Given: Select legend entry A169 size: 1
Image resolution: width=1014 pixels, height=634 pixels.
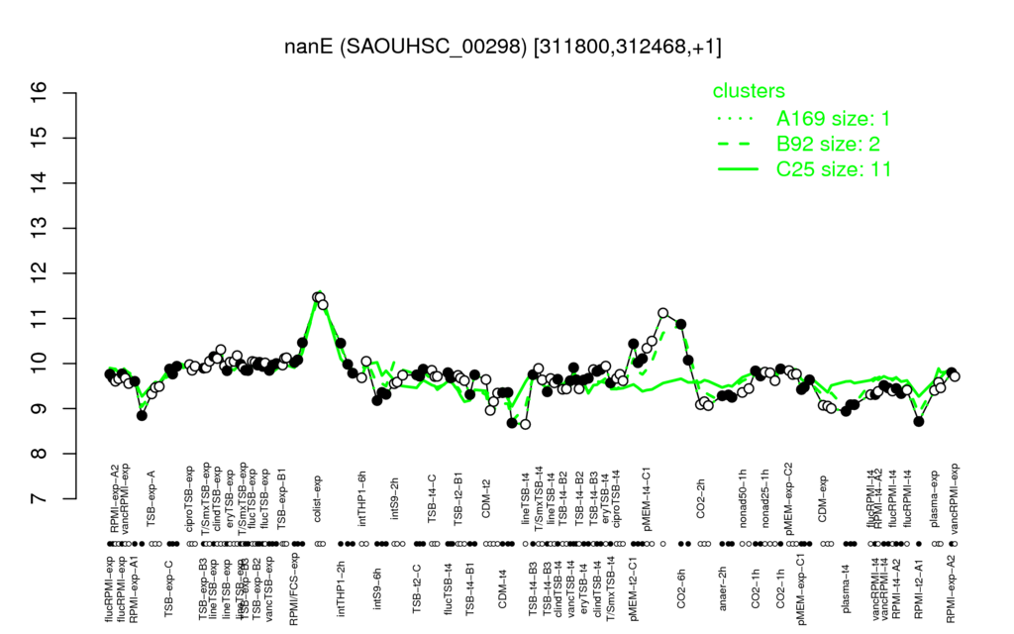Looking at the screenshot, I should pos(833,119).
